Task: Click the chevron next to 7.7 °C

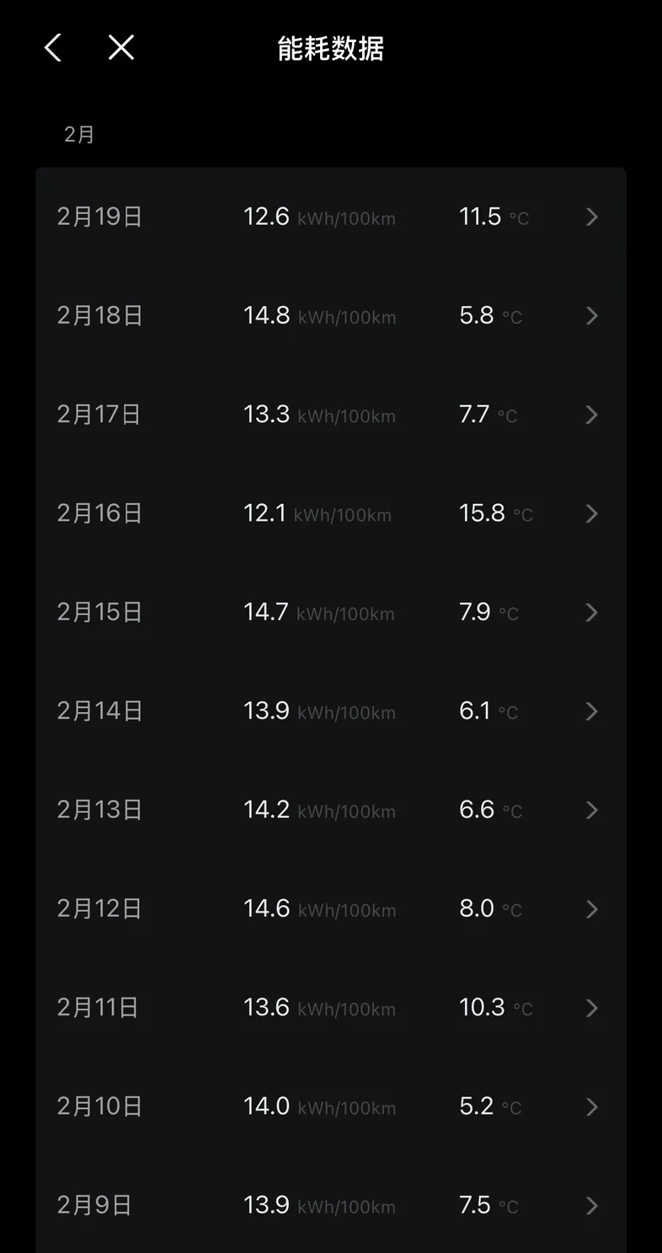Action: 592,415
